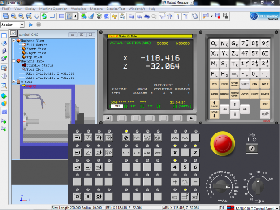The width and height of the screenshot is (280, 210).
Task: Click the gray stop square next to Assist
Action: tap(39, 25)
